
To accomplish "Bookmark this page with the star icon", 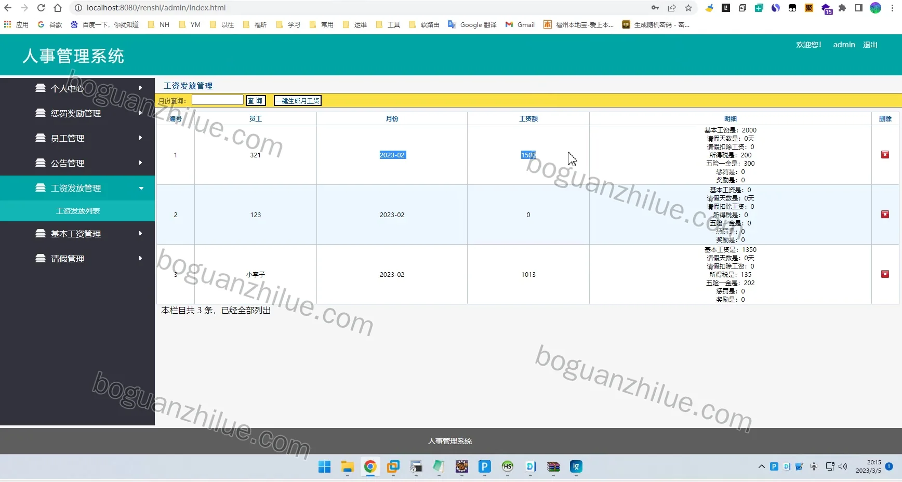I will [688, 8].
